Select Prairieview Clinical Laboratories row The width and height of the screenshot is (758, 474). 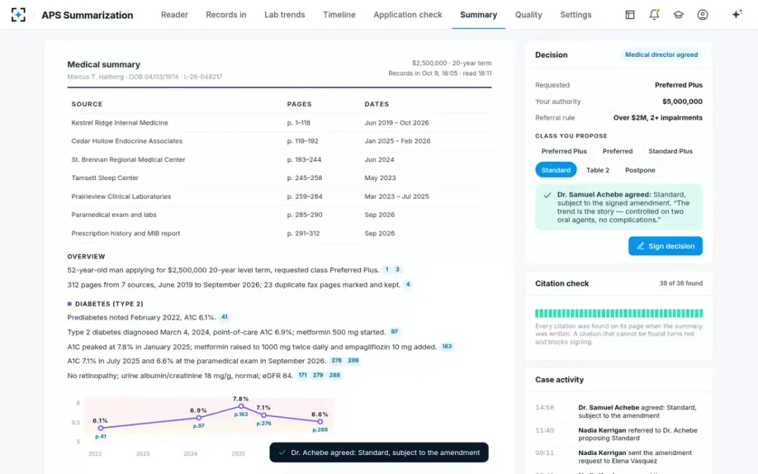pyautogui.click(x=279, y=197)
